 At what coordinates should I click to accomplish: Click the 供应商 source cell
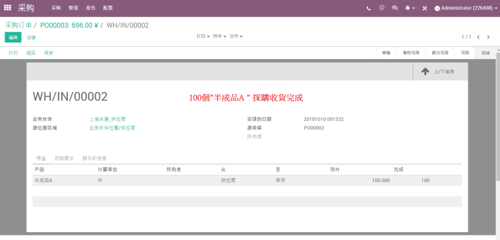tap(228, 180)
